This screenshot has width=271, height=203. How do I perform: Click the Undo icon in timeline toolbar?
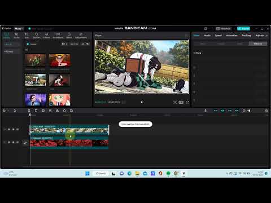pos(15,111)
